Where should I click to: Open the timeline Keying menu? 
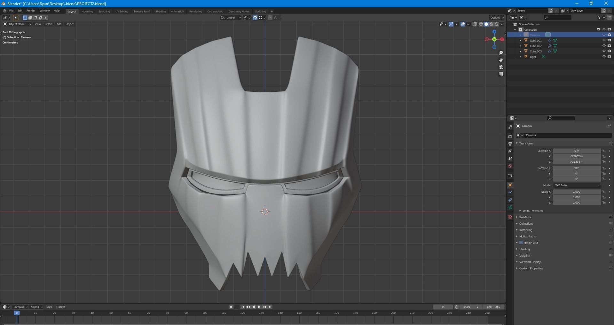point(36,307)
